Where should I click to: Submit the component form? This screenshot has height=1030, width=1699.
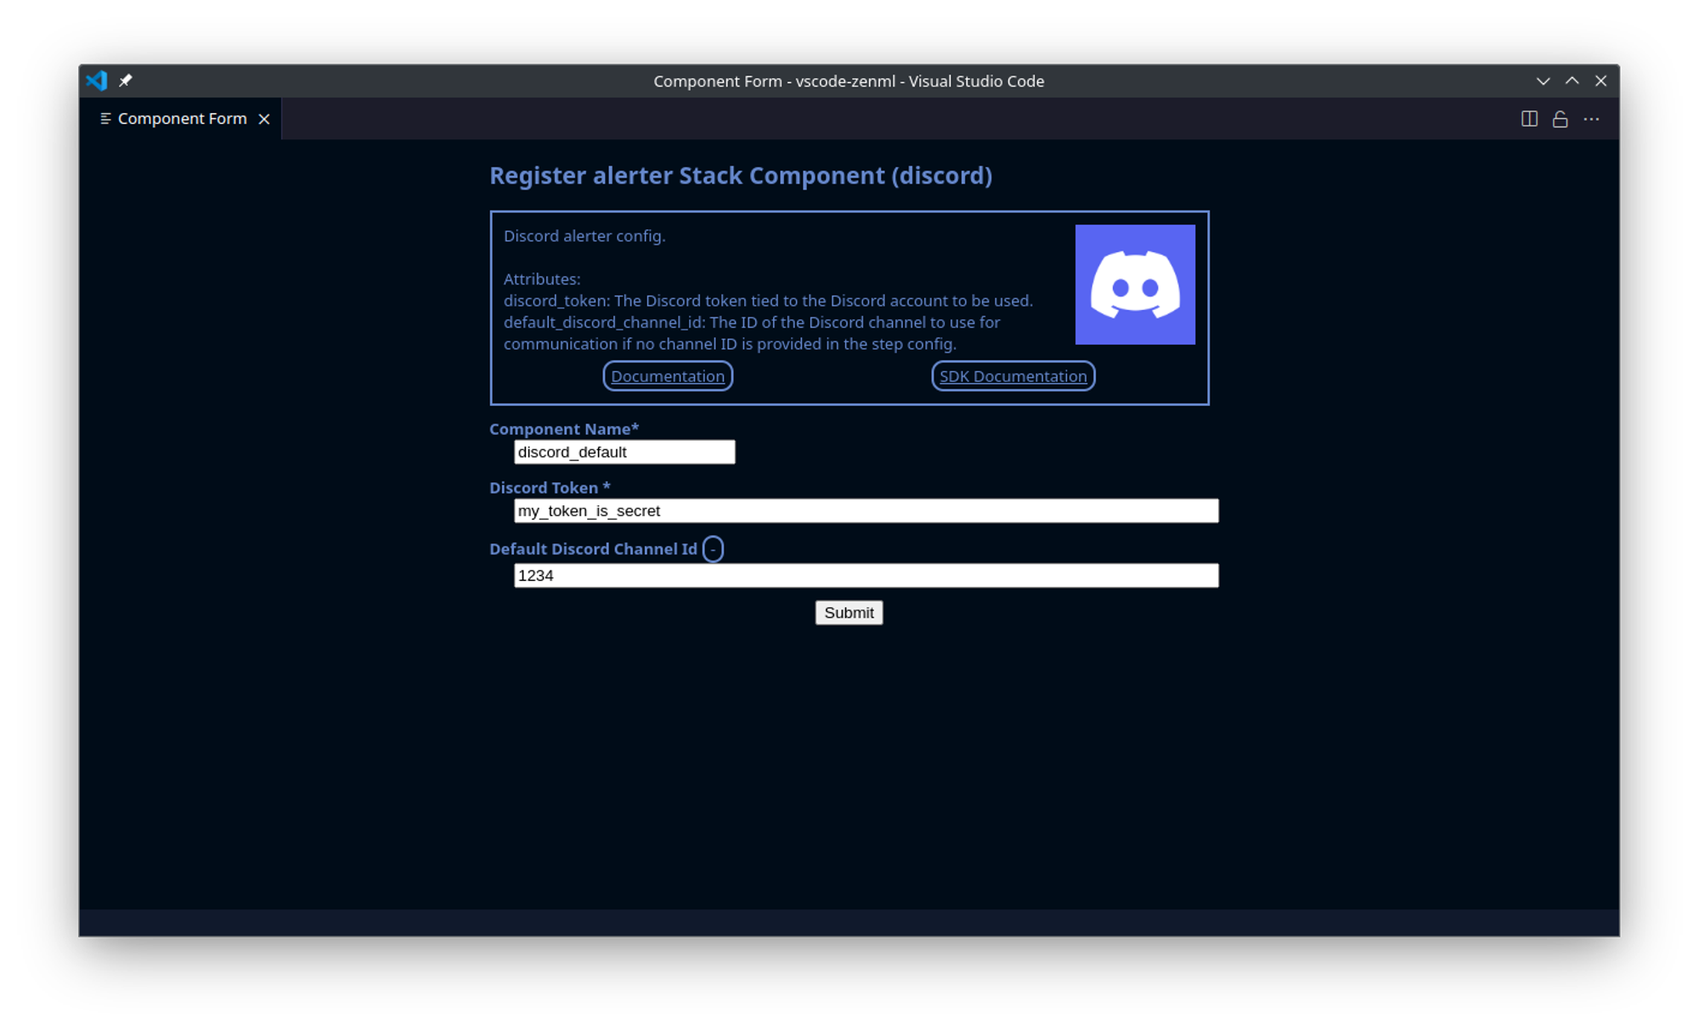click(849, 612)
